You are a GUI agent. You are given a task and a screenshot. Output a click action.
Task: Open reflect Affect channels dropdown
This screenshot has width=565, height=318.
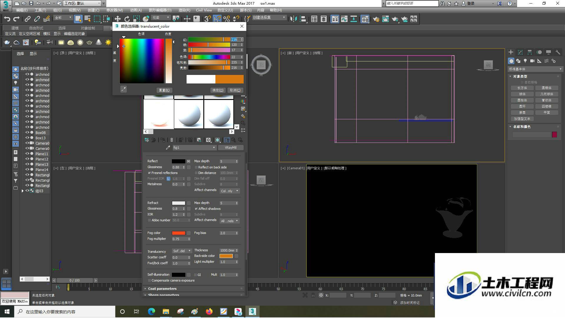pyautogui.click(x=230, y=191)
